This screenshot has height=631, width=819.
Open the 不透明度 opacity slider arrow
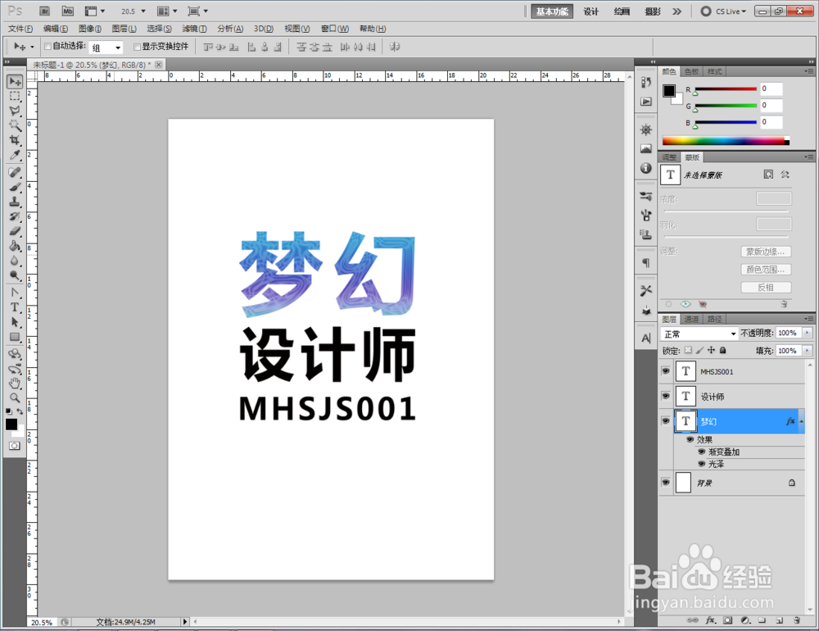tap(808, 333)
